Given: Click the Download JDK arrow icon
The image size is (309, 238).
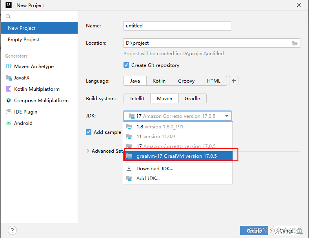Looking at the screenshot, I should click(129, 168).
